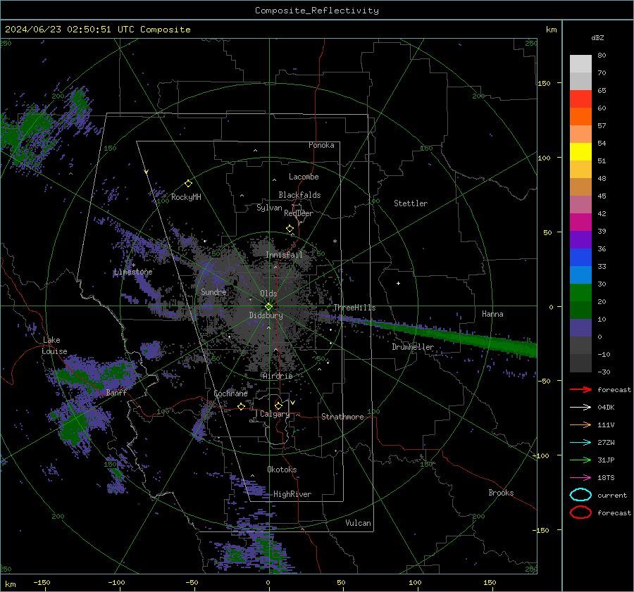This screenshot has width=634, height=592.
Task: Select the magenta 18TS arrow legend entry
Action: pos(580,478)
